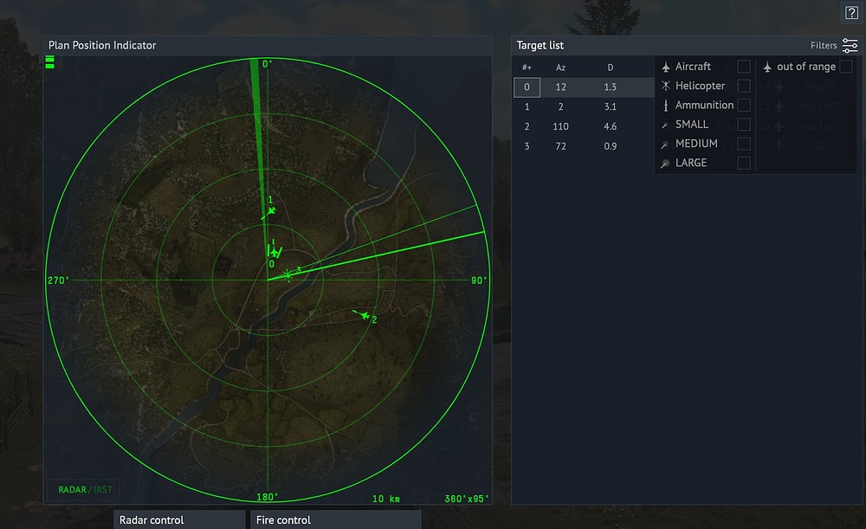Enable the LARGE target filter checkbox
Viewport: 866px width, 529px height.
[744, 163]
